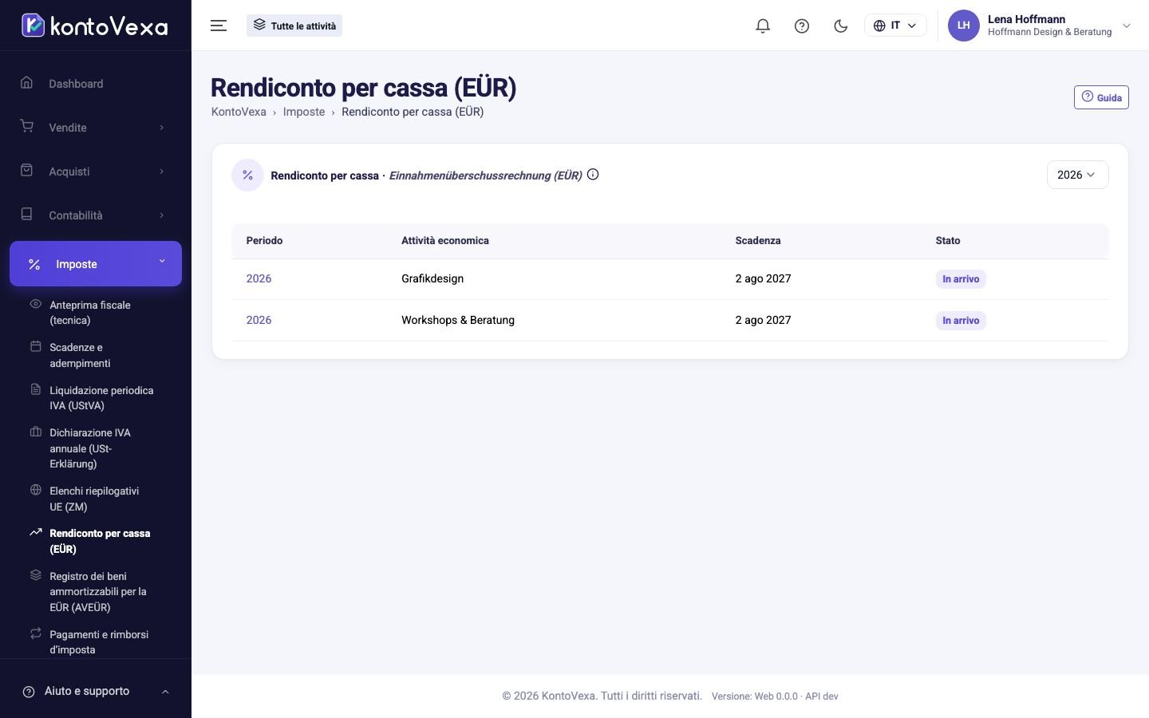Open the 2026 year dropdown

click(1077, 175)
